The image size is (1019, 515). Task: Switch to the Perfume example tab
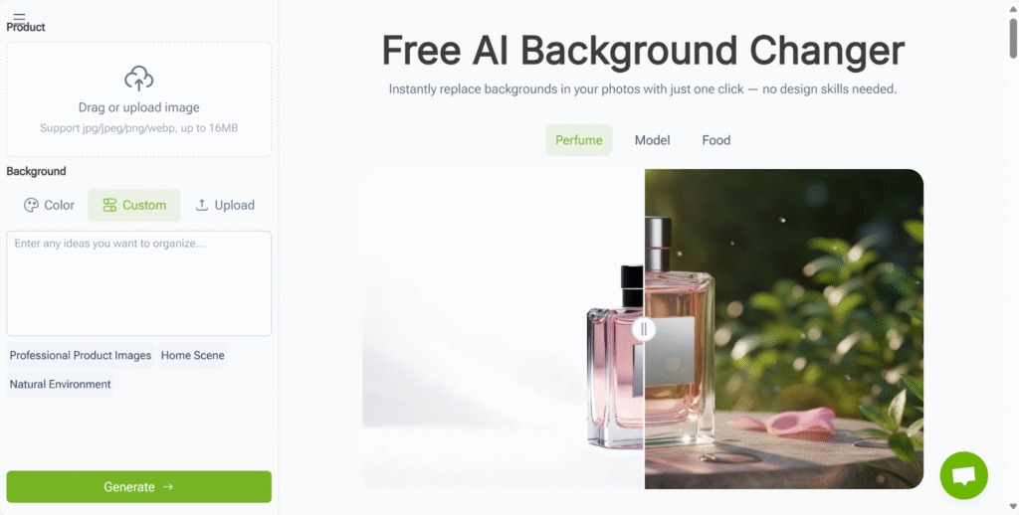coord(578,140)
